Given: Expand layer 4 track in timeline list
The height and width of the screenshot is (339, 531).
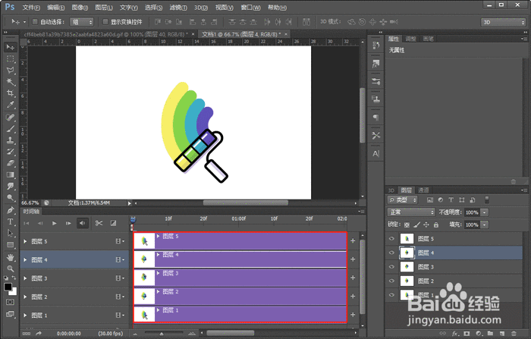Looking at the screenshot, I should tap(25, 260).
